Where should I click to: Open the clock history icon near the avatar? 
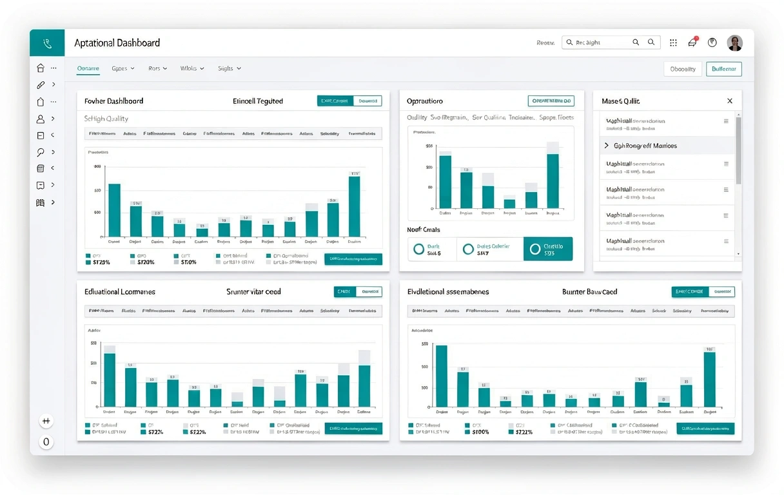pos(712,43)
